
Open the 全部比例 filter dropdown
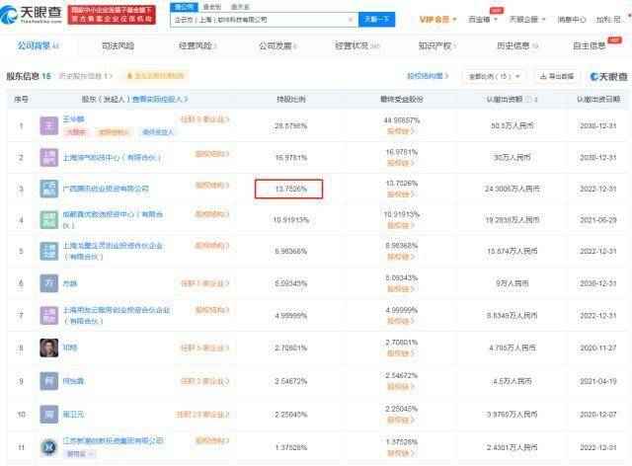tap(491, 75)
